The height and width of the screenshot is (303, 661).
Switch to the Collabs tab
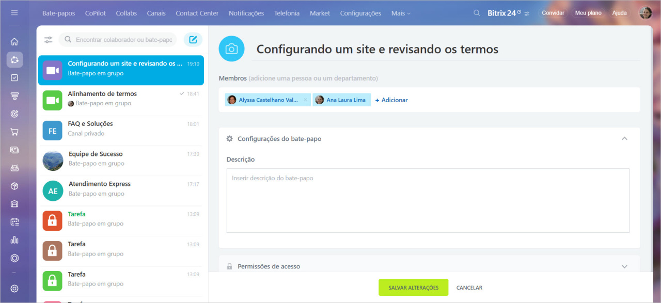click(x=127, y=13)
